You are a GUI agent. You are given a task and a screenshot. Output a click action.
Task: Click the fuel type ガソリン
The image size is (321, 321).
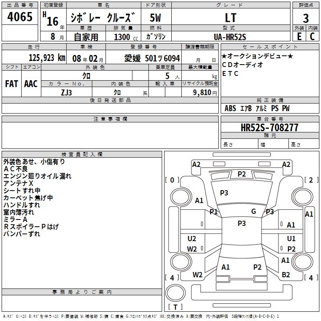156,37
